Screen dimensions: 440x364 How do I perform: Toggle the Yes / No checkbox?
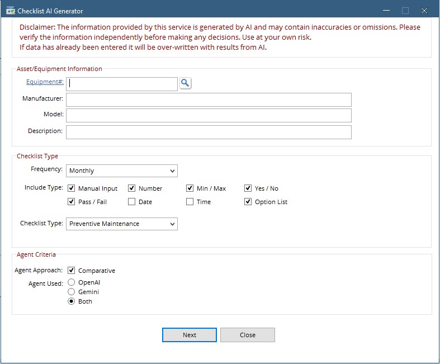point(248,188)
